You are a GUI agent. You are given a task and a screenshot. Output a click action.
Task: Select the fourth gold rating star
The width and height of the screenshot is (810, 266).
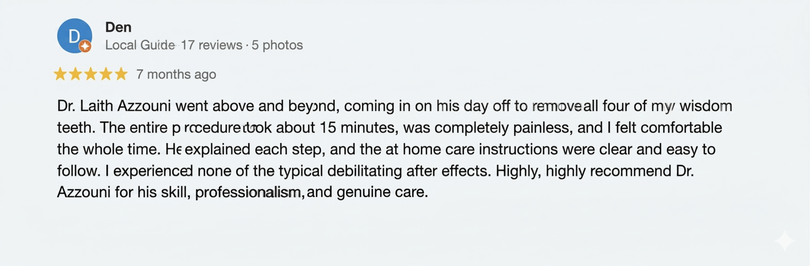pyautogui.click(x=106, y=74)
